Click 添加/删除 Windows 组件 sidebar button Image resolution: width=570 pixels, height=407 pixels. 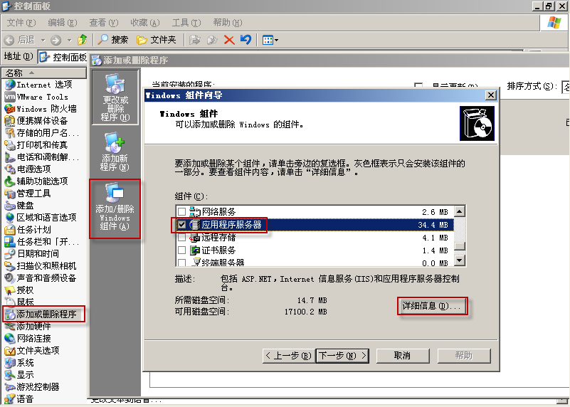[x=115, y=208]
